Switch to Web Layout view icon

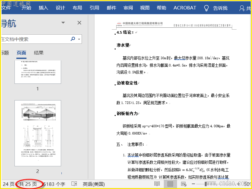click(184, 184)
